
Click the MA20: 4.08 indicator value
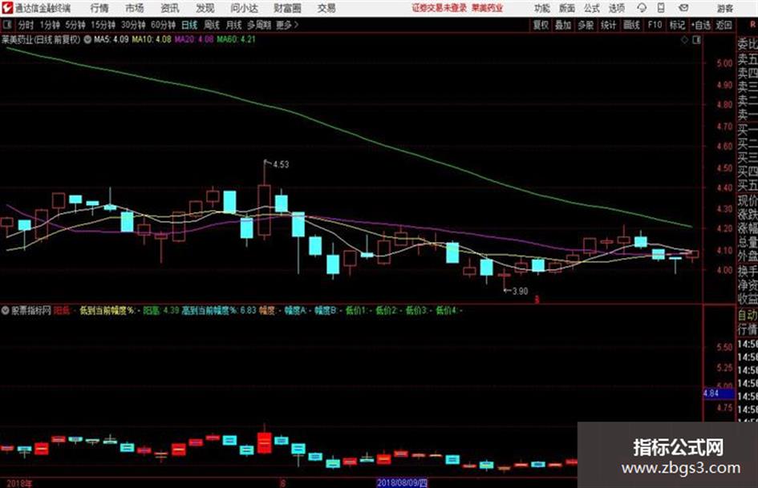tap(194, 39)
